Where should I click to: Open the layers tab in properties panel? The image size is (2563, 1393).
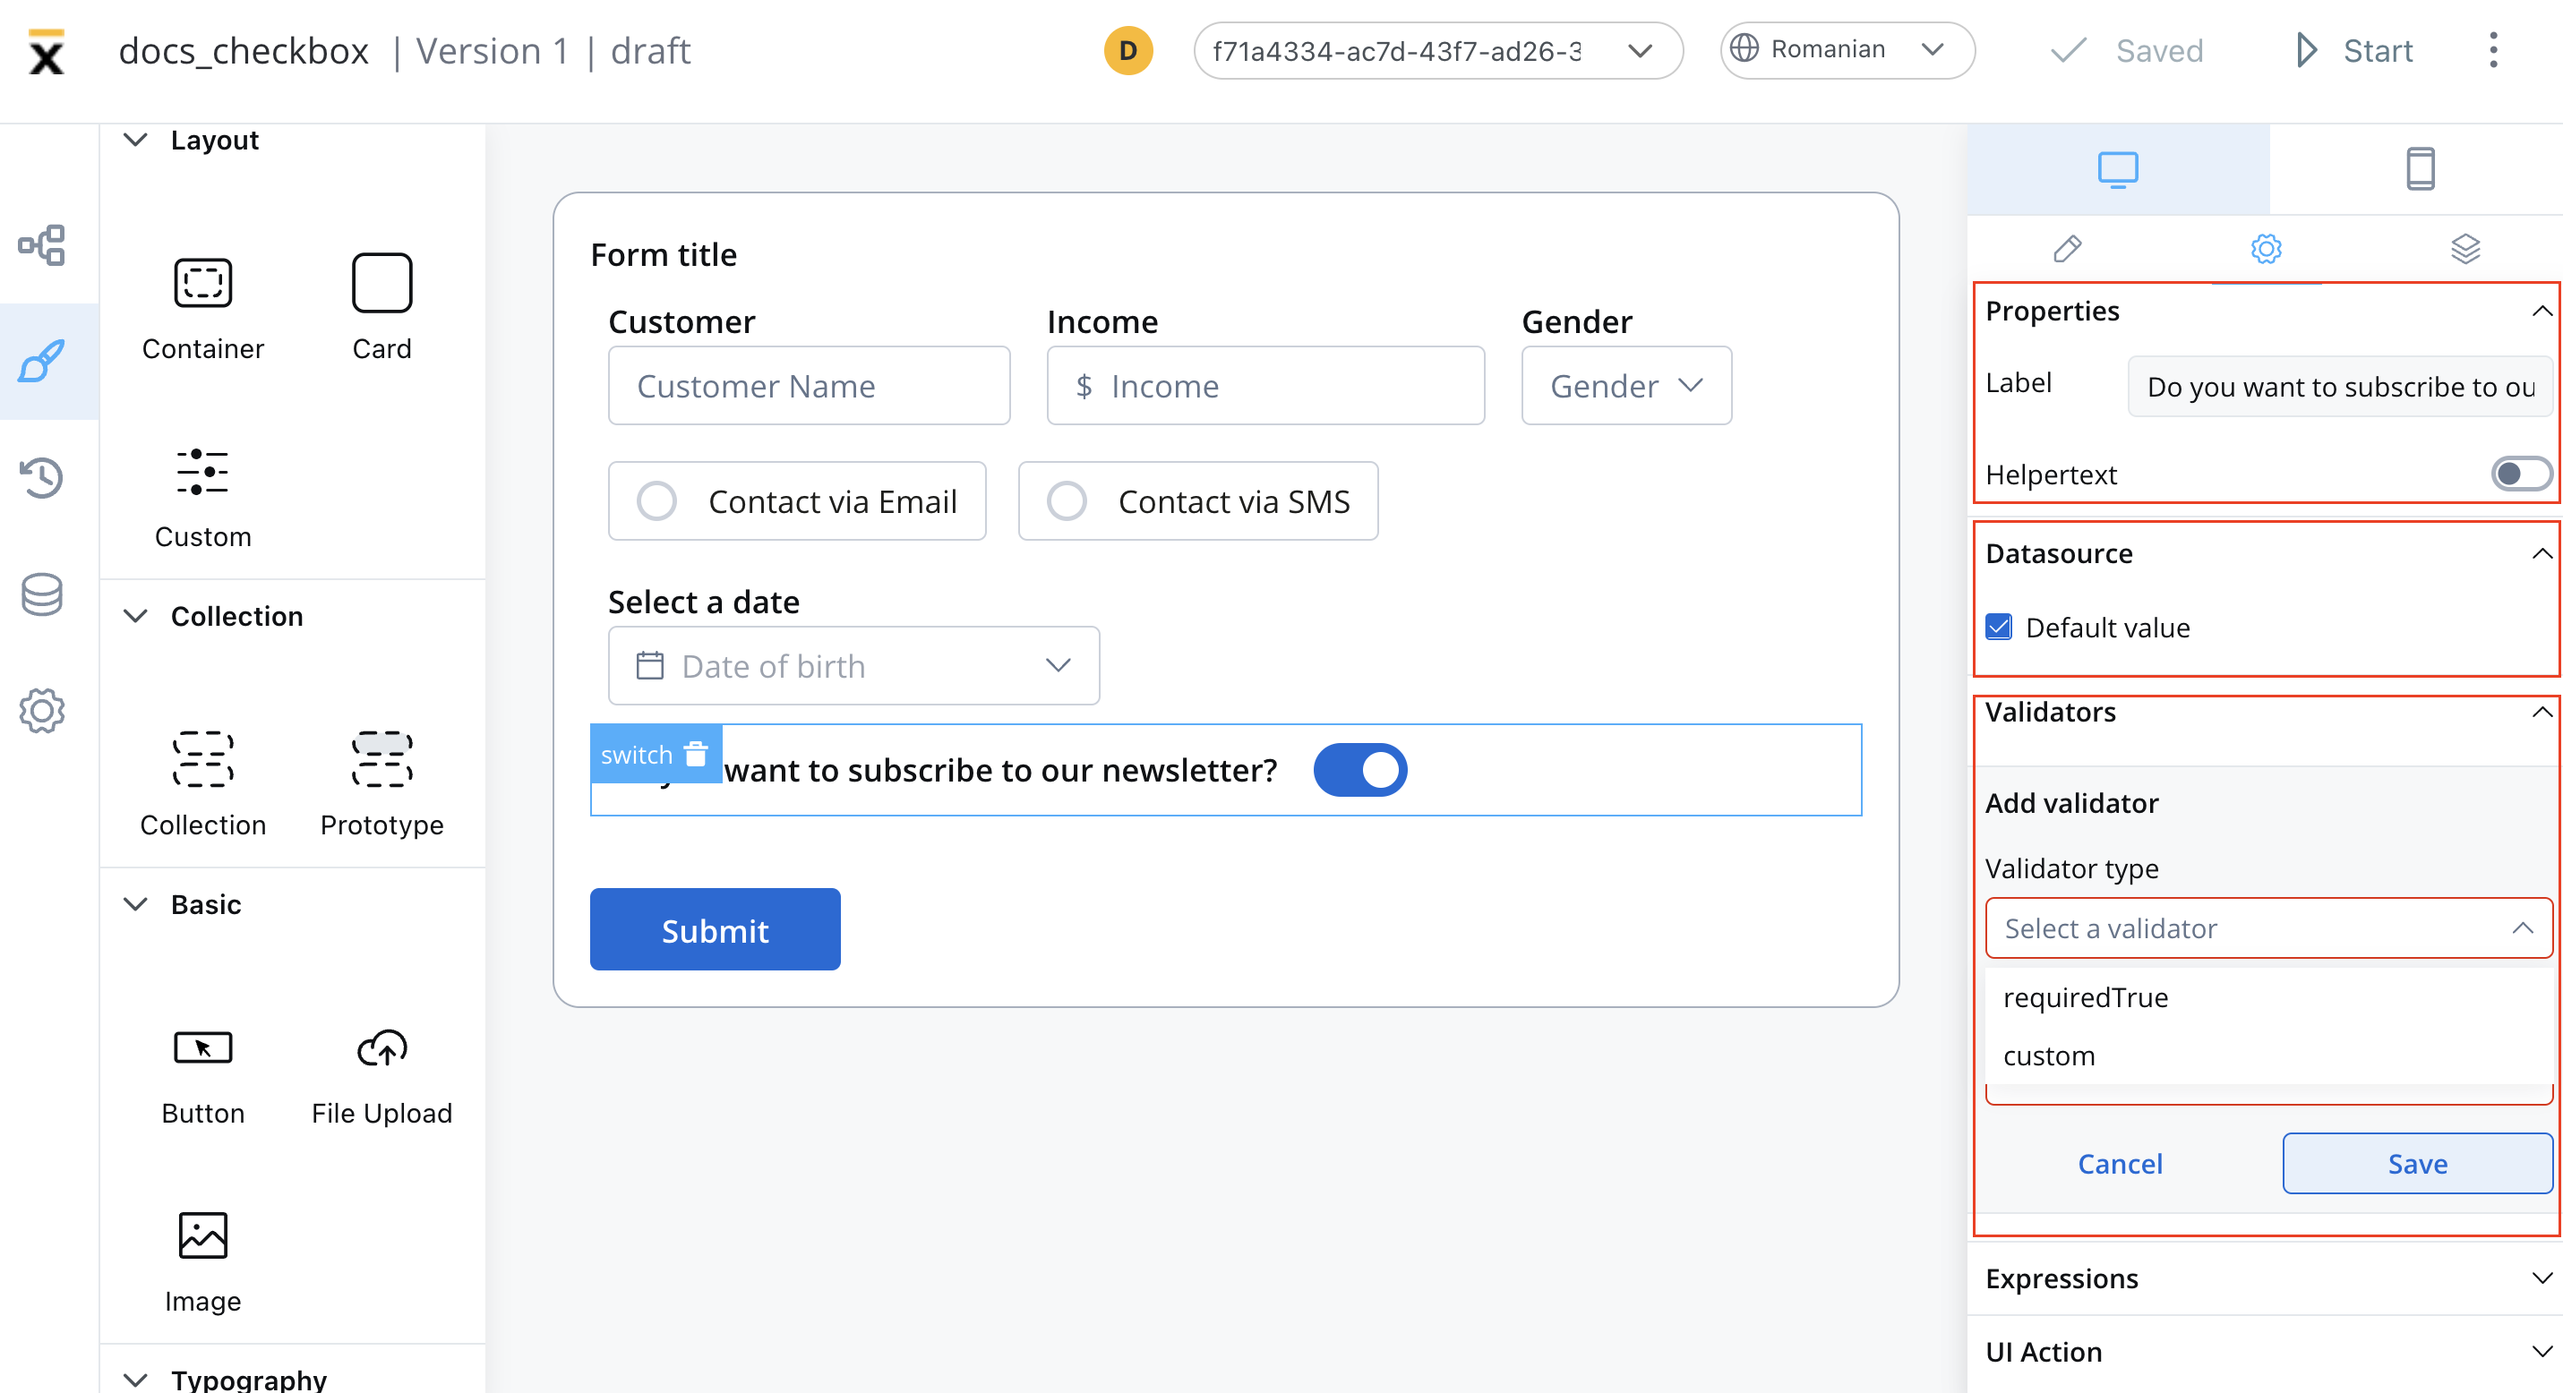(2464, 249)
